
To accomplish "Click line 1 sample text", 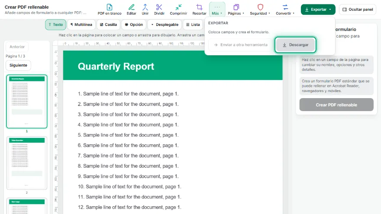I will tap(128, 94).
